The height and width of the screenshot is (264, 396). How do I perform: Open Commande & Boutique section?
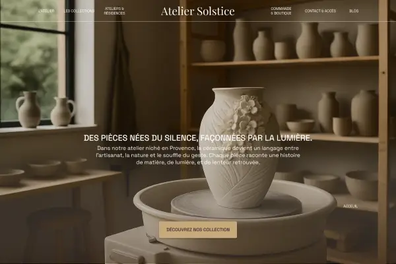coord(281,11)
